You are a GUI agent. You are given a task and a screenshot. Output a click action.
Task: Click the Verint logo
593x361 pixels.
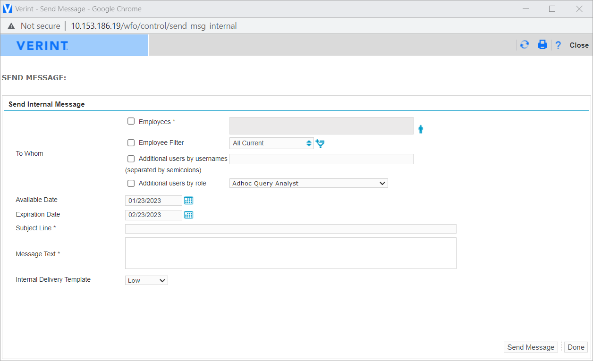tap(42, 46)
